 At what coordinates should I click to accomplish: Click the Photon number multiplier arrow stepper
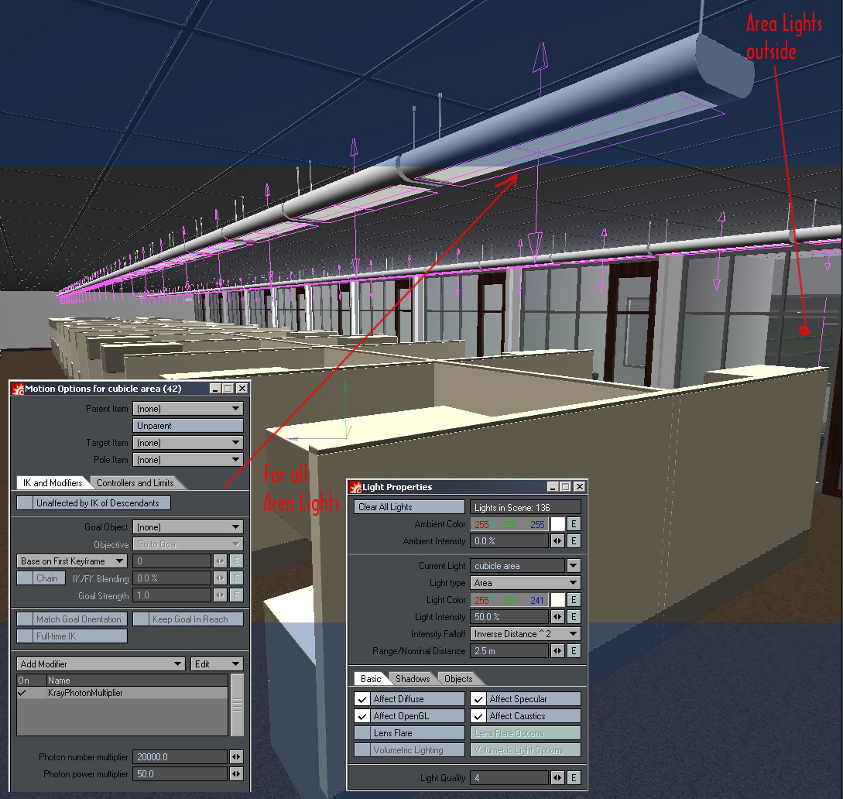[236, 757]
